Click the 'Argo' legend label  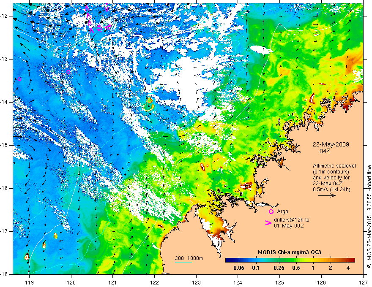pos(282,211)
